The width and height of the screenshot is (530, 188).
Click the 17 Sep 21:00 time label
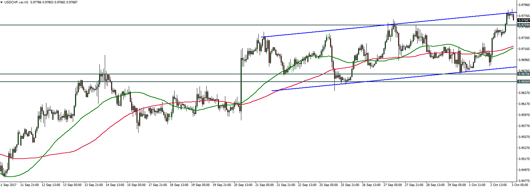[x=158, y=185]
